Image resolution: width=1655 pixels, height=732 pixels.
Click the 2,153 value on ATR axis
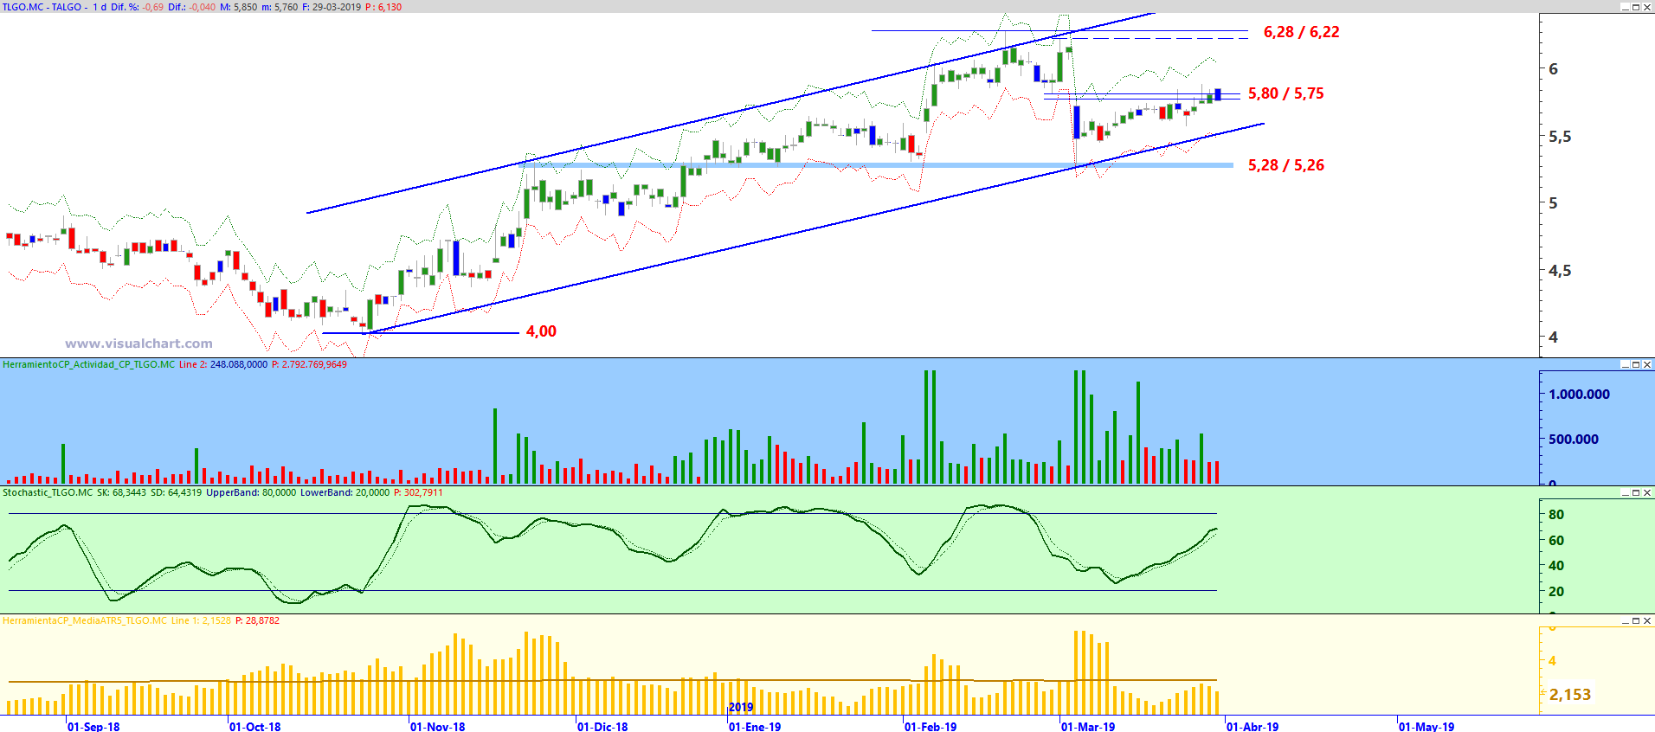point(1570,695)
